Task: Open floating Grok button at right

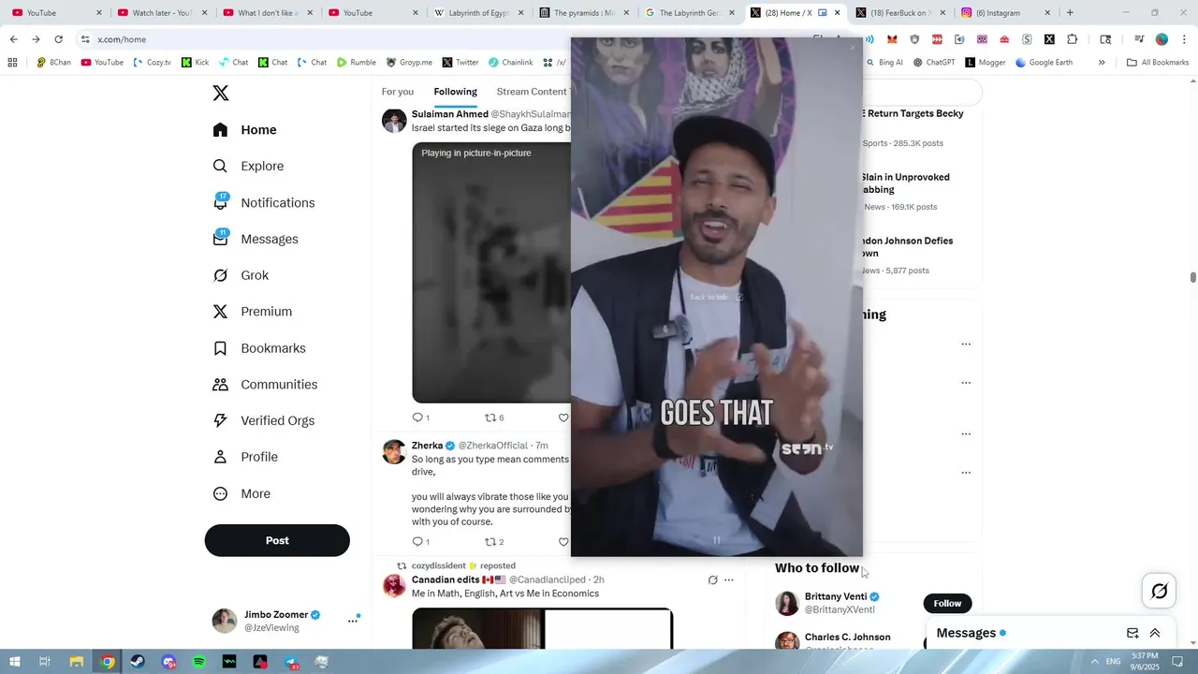Action: point(1159,591)
